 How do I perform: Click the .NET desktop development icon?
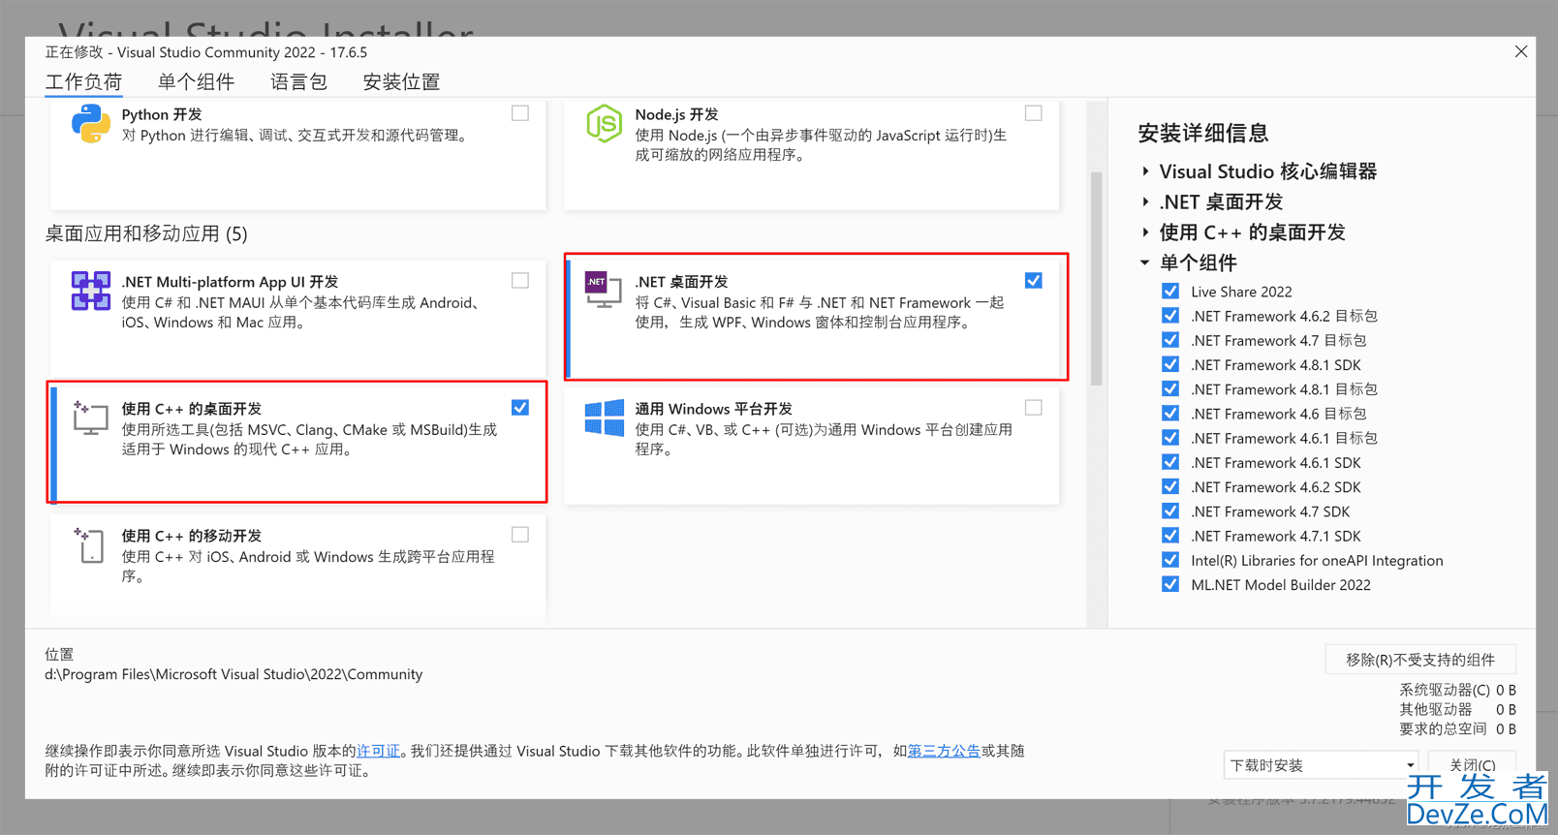tap(604, 290)
